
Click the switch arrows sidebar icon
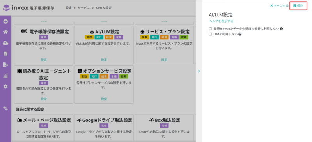click(5, 108)
